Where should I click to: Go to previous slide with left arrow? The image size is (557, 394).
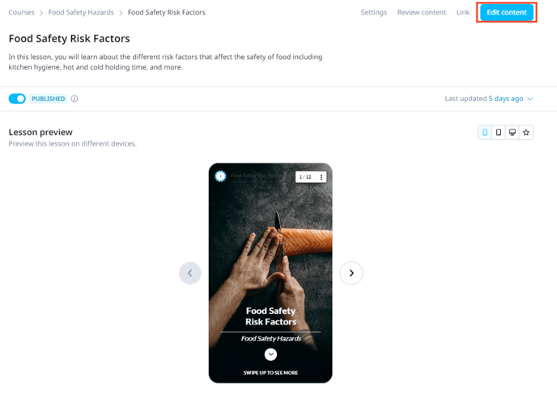point(190,273)
